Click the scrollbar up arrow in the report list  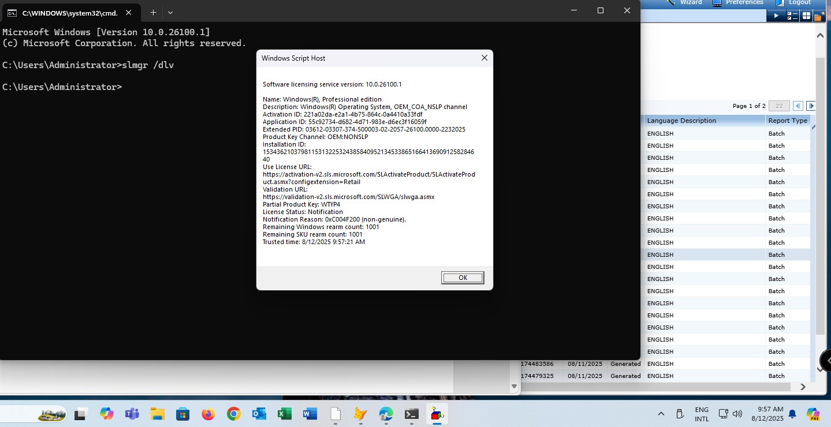tap(820, 35)
